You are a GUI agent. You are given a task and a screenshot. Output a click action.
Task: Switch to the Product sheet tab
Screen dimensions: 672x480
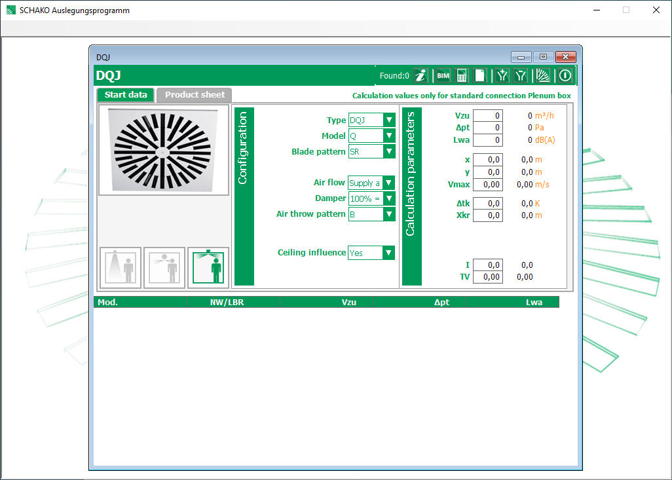pos(195,95)
